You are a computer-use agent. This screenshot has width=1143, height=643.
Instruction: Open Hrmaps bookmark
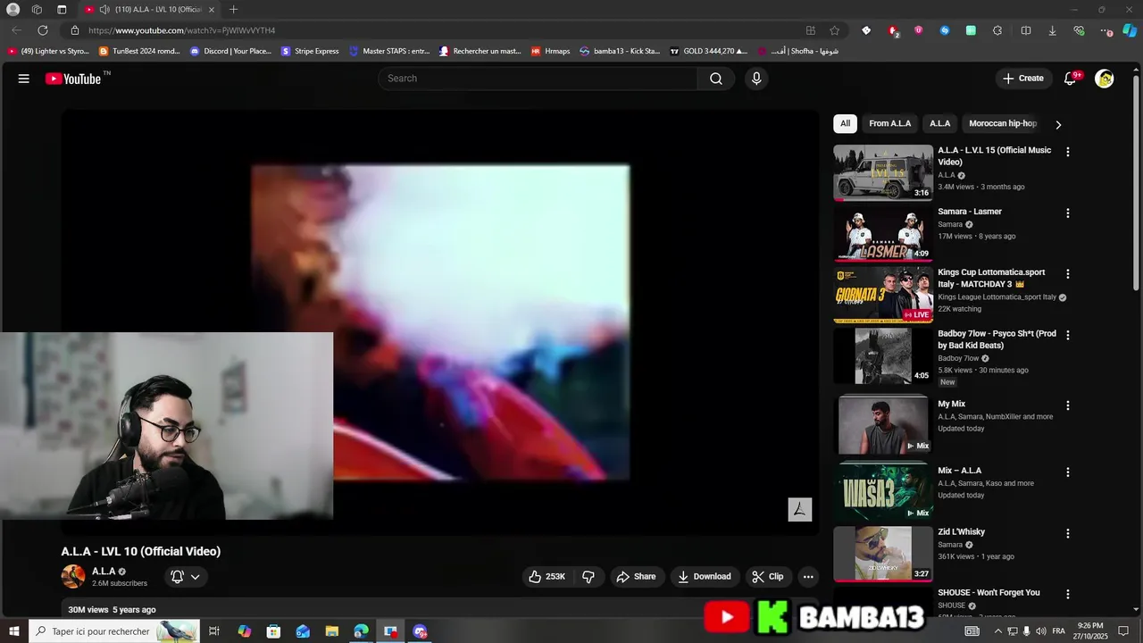coord(550,51)
